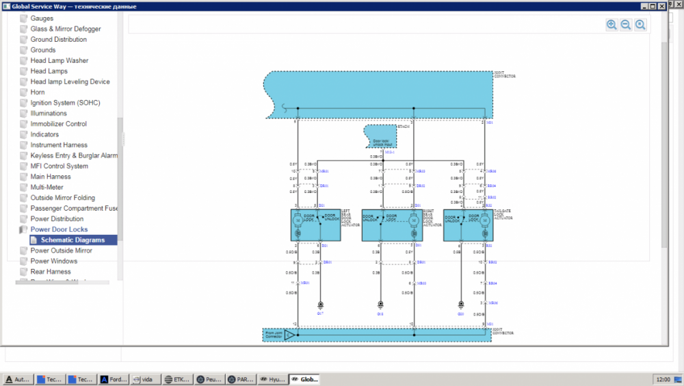Image resolution: width=684 pixels, height=386 pixels.
Task: Collapse the Power Door Locks tree node
Action: [23, 230]
